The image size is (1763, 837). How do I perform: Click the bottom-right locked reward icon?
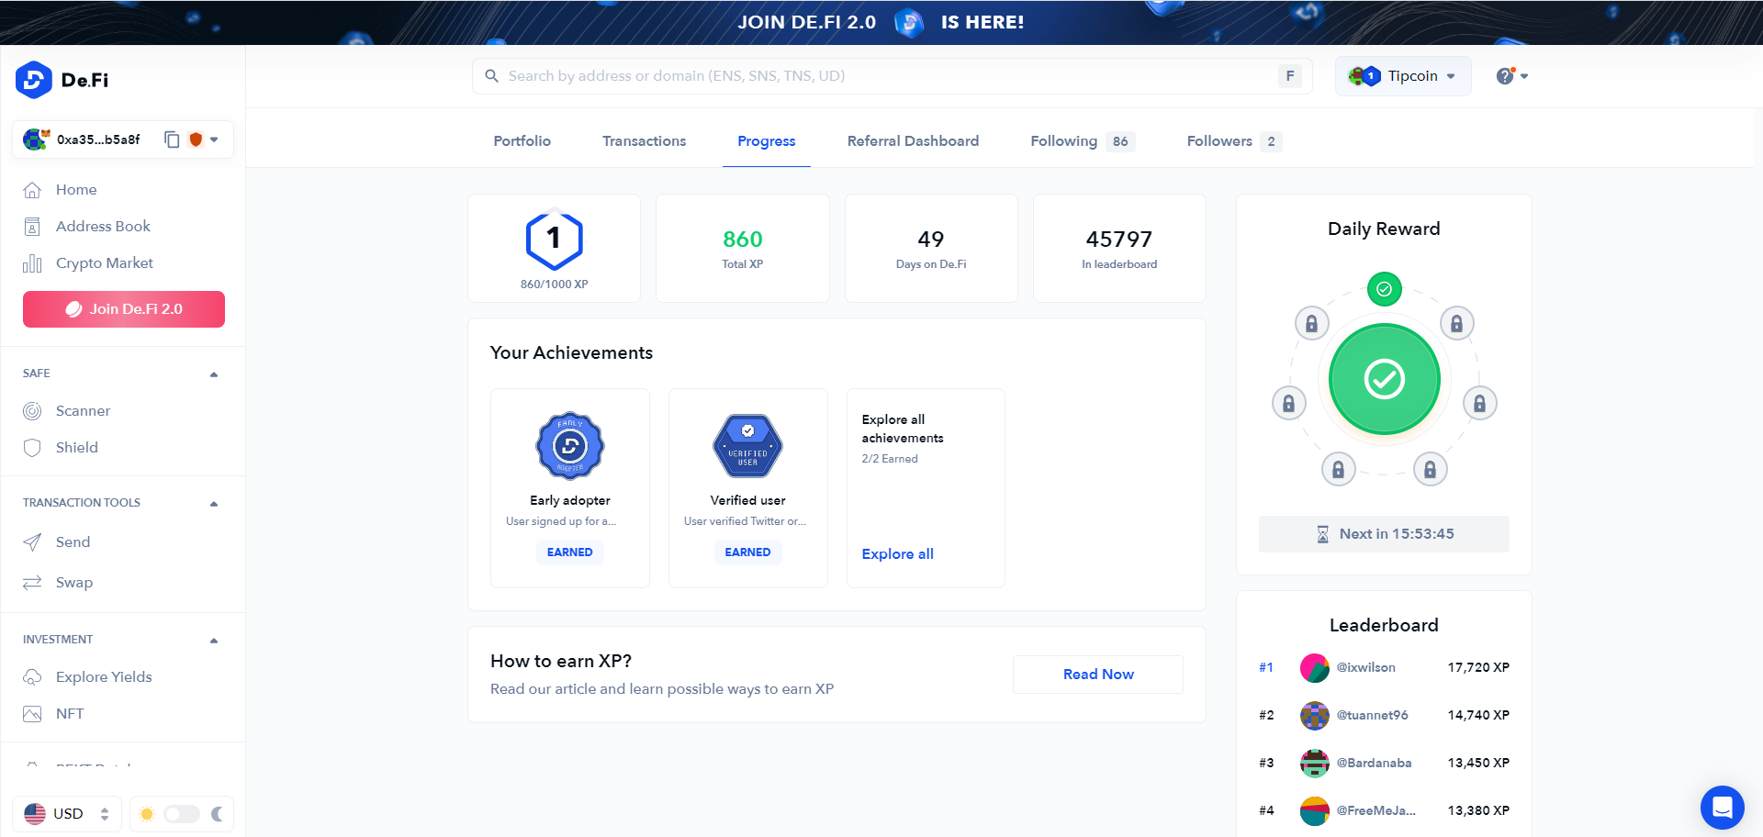(1430, 470)
